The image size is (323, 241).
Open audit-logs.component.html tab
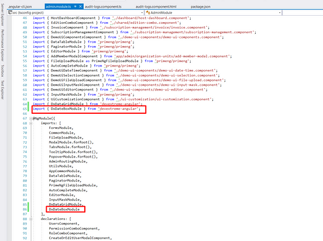pyautogui.click(x=156, y=6)
